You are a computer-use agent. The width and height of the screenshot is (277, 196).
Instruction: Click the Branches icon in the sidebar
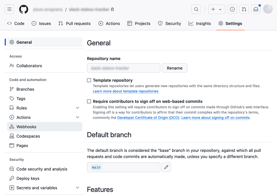12,89
